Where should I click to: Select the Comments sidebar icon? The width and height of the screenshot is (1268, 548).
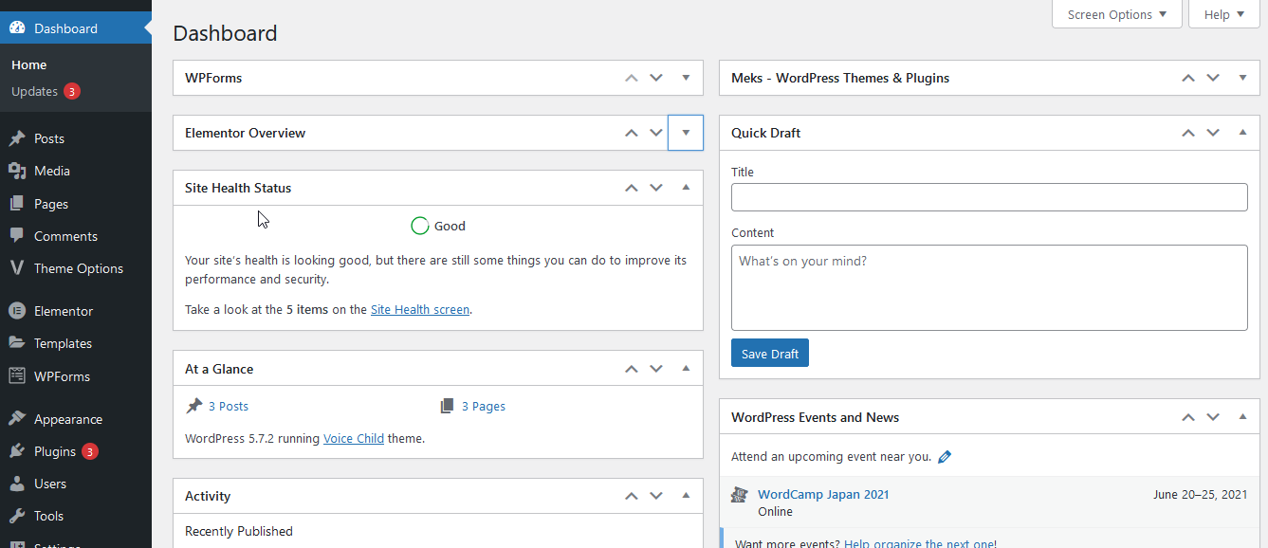19,235
